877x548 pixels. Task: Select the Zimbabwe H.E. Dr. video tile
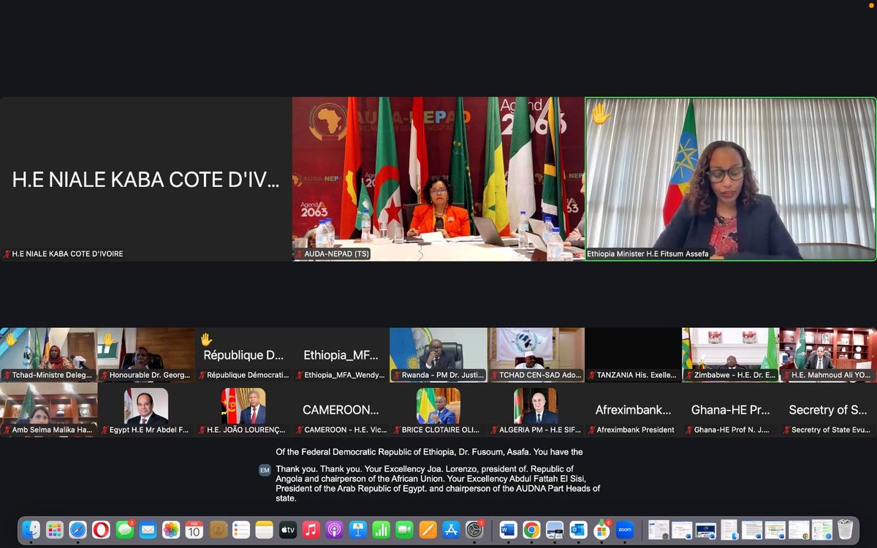(731, 354)
